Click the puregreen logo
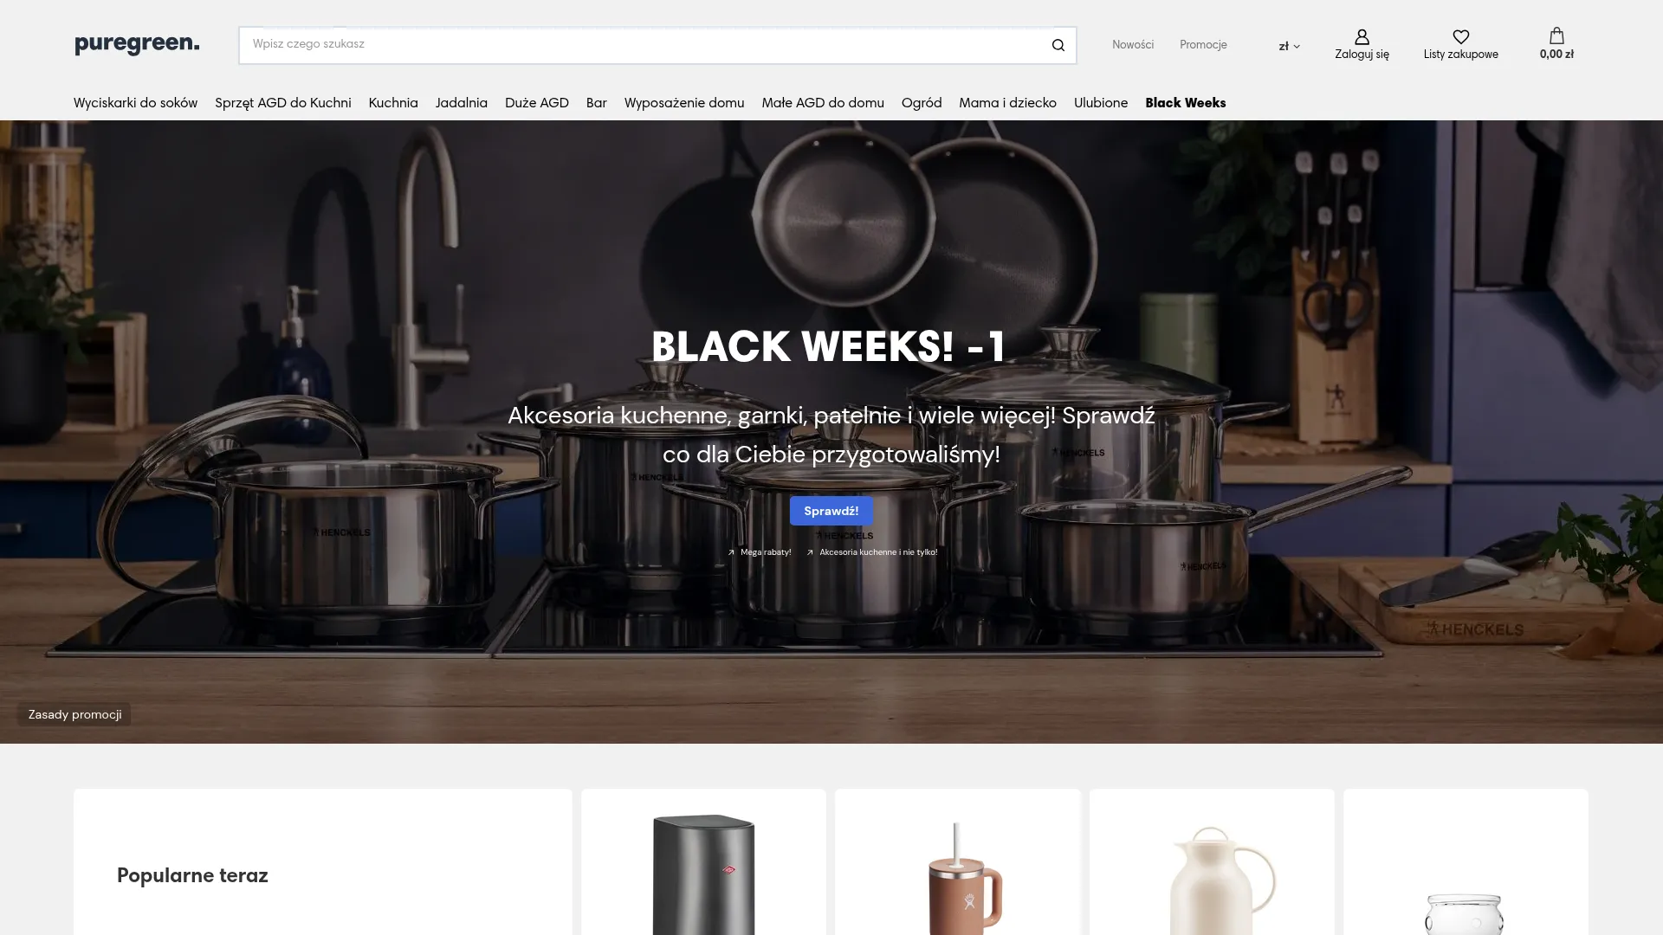The image size is (1663, 935). tap(137, 44)
